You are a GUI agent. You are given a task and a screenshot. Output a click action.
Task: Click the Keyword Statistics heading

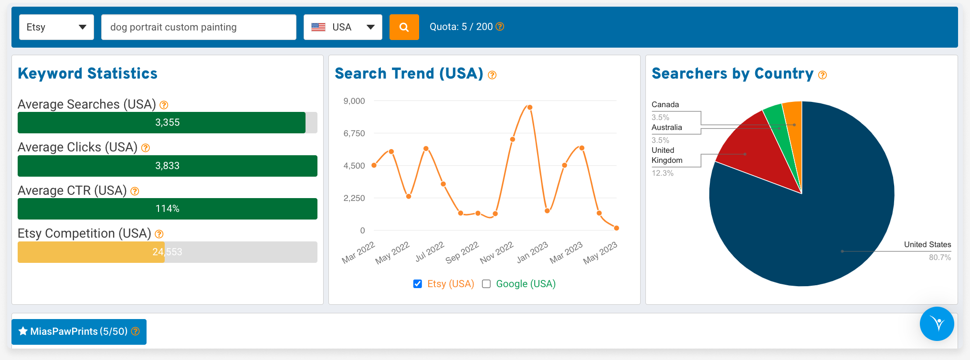point(87,73)
